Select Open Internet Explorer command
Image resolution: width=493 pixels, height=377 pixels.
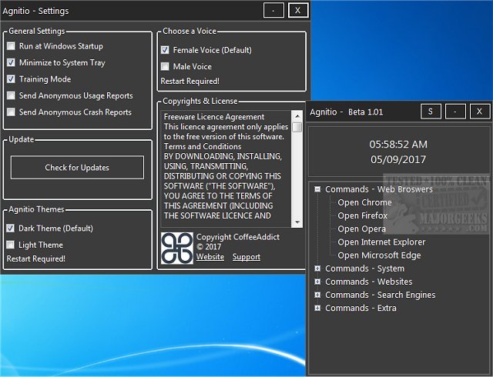tap(381, 242)
